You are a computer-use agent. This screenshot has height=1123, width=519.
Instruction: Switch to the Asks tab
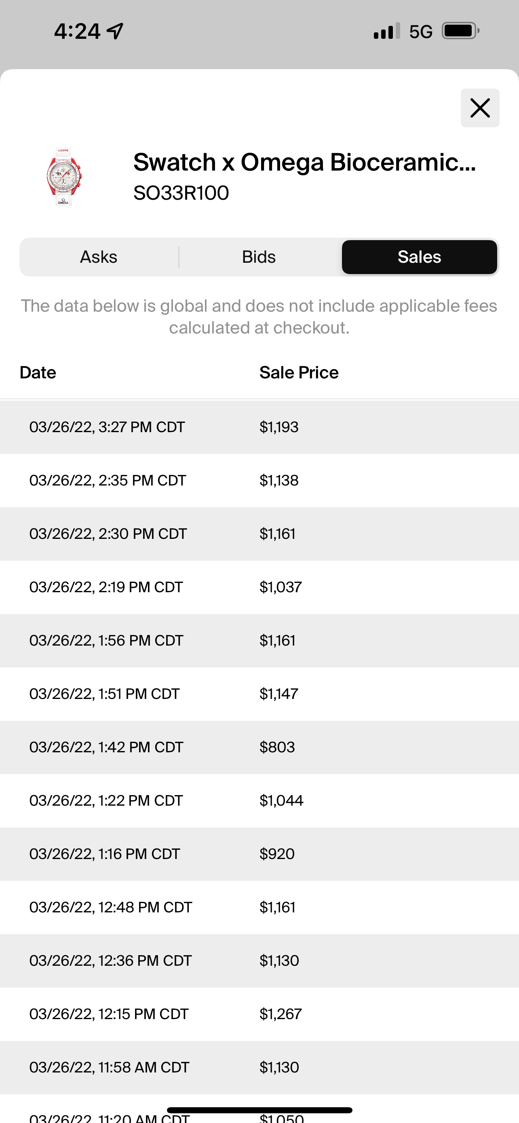click(x=99, y=257)
